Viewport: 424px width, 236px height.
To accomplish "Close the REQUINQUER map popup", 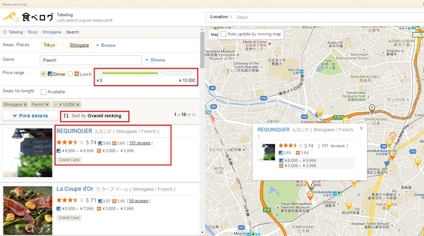I will tap(362, 129).
